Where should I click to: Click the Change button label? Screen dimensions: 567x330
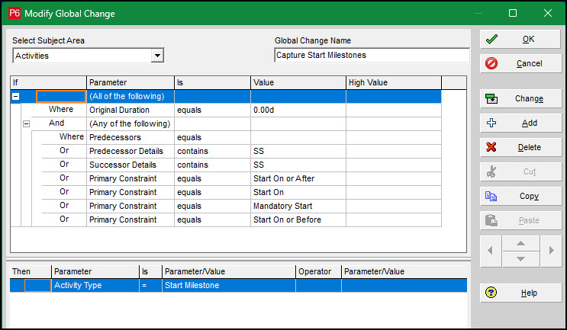click(x=529, y=98)
